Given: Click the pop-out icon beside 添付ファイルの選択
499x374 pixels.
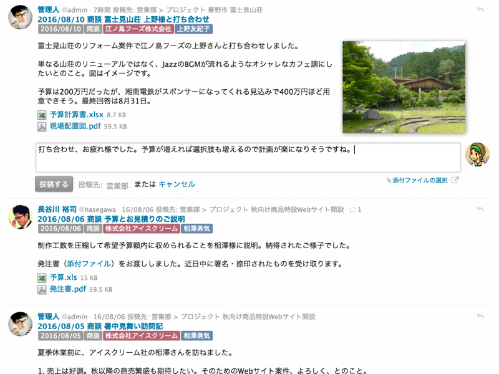Looking at the screenshot, I should coord(455,180).
